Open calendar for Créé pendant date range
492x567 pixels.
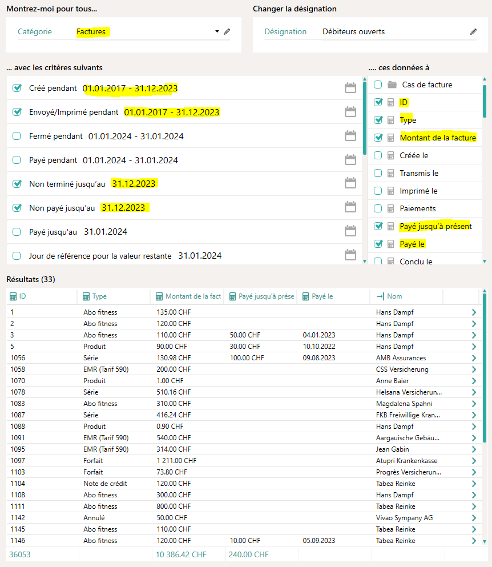(x=350, y=88)
